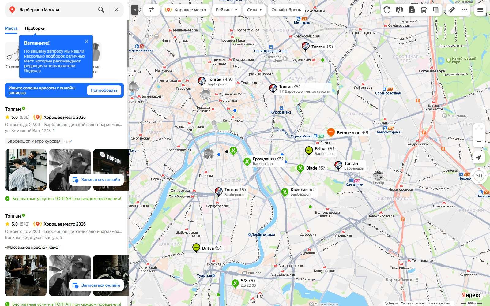This screenshot has width=490, height=306.
Task: Select the Места tab
Action: pyautogui.click(x=11, y=28)
